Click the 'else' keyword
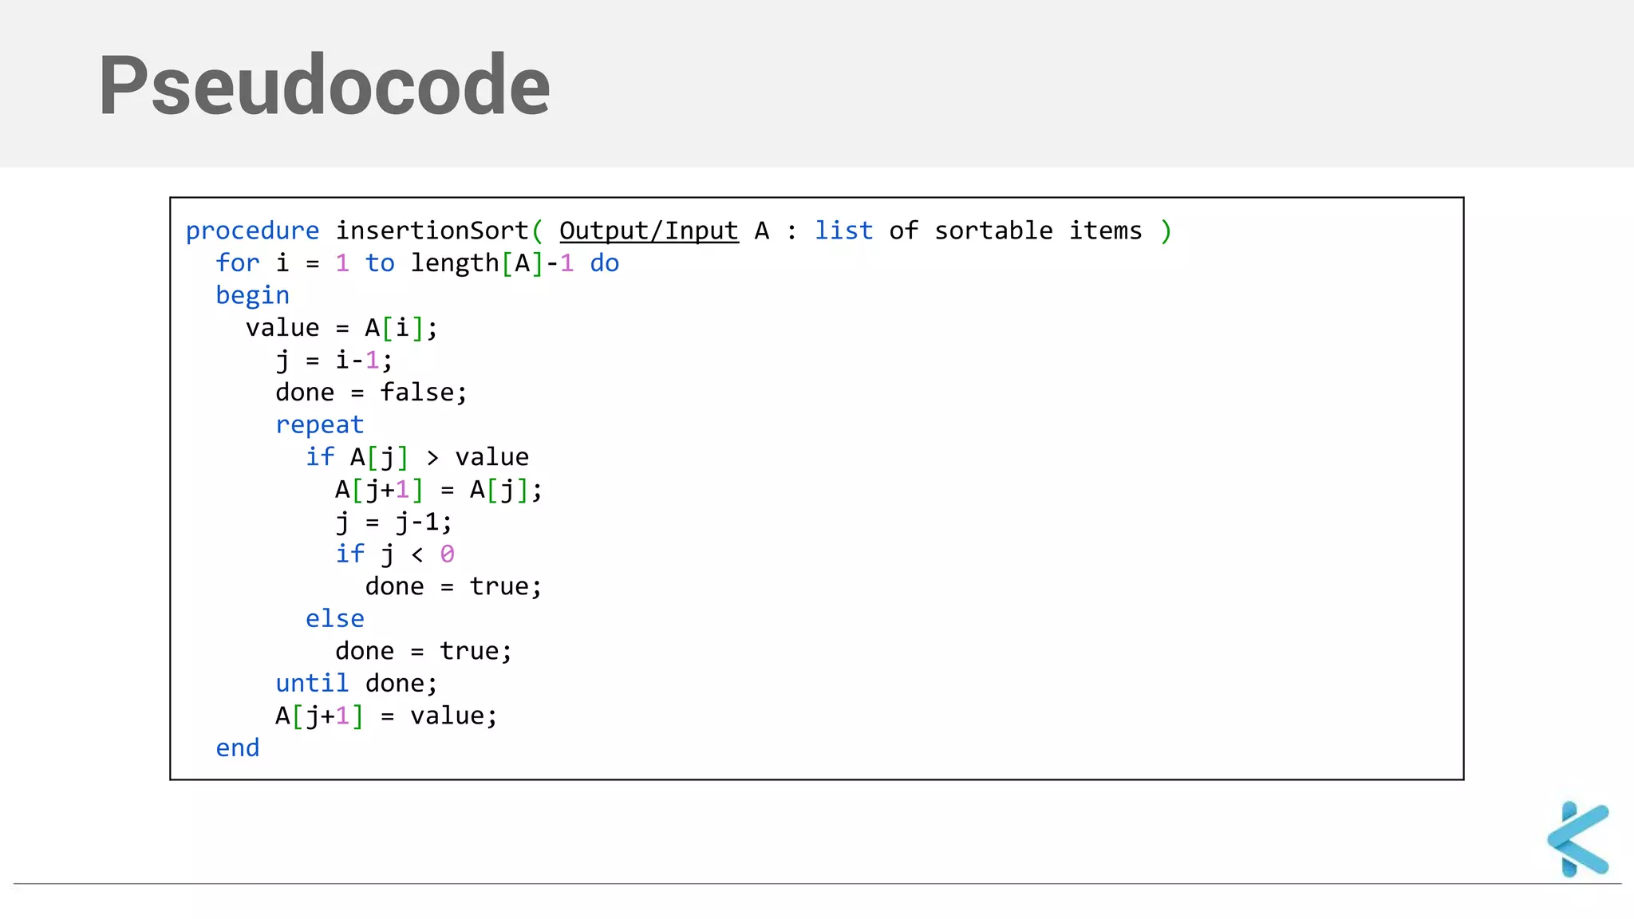This screenshot has height=919, width=1634. coord(334,618)
